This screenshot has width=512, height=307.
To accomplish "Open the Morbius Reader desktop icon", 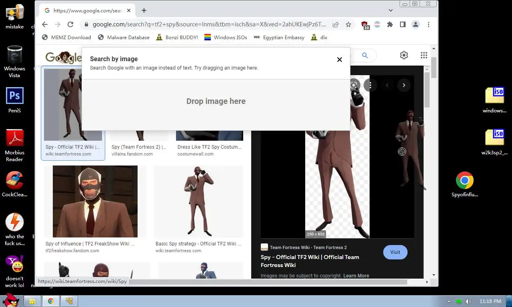I will pyautogui.click(x=14, y=146).
